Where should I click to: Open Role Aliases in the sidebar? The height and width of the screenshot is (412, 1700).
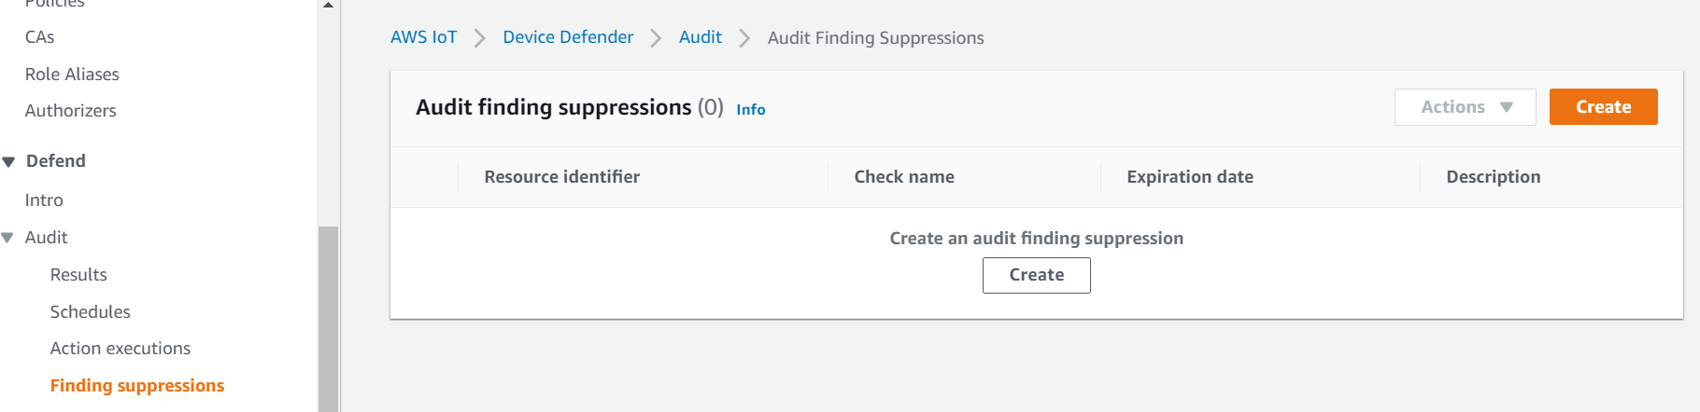click(x=72, y=75)
